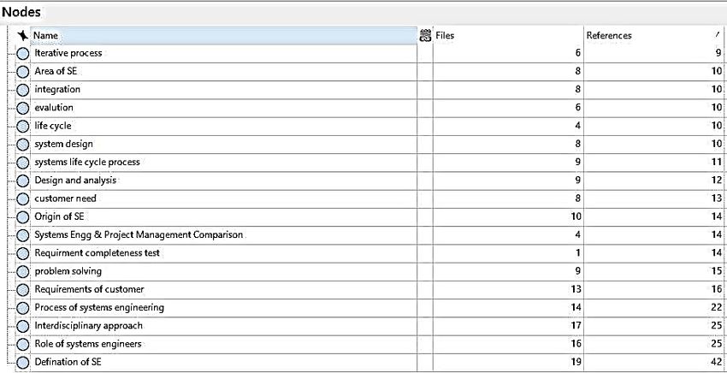Click the node icon for Origin of SE
Screen dimensions: 727x373
(23, 217)
